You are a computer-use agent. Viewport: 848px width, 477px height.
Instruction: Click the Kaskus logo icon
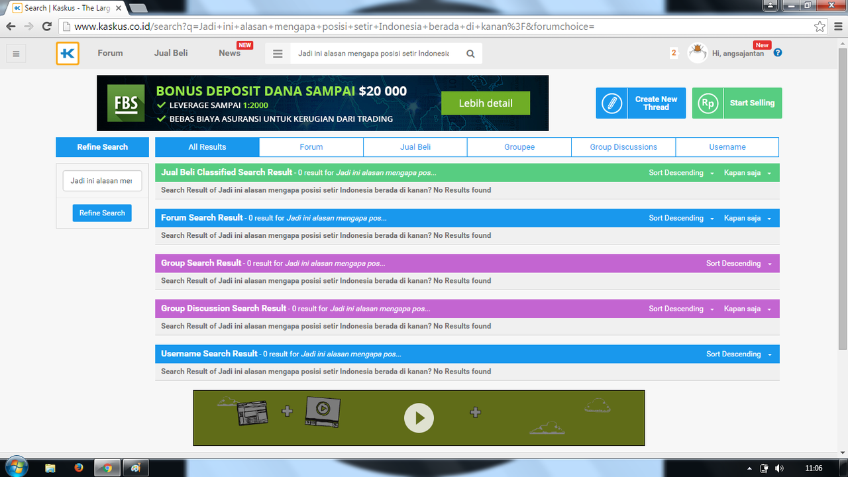[68, 54]
